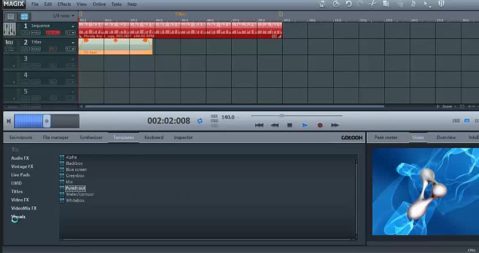Screen dimensions: 479x253
Task: Click the mixer faders icon on track 1
Action: pos(10,29)
